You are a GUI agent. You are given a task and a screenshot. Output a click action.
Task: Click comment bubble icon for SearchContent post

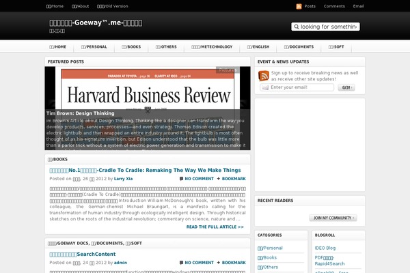pyautogui.click(x=181, y=263)
